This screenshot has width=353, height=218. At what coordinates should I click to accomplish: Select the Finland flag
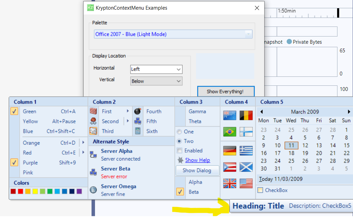pos(246,132)
